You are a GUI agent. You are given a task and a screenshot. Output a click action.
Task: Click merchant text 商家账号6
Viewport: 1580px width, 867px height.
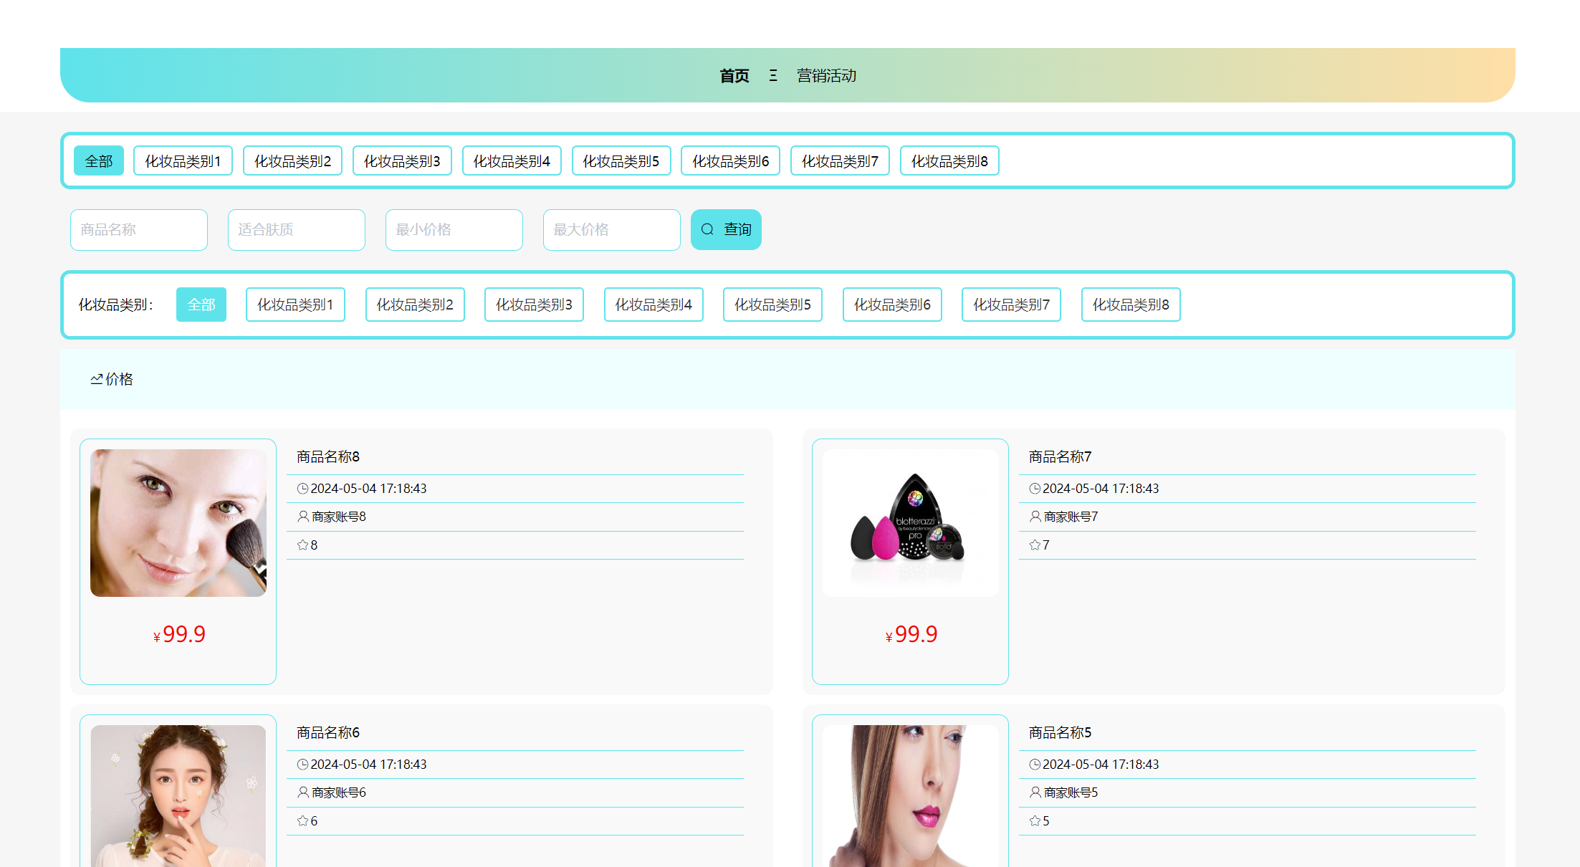pyautogui.click(x=339, y=792)
